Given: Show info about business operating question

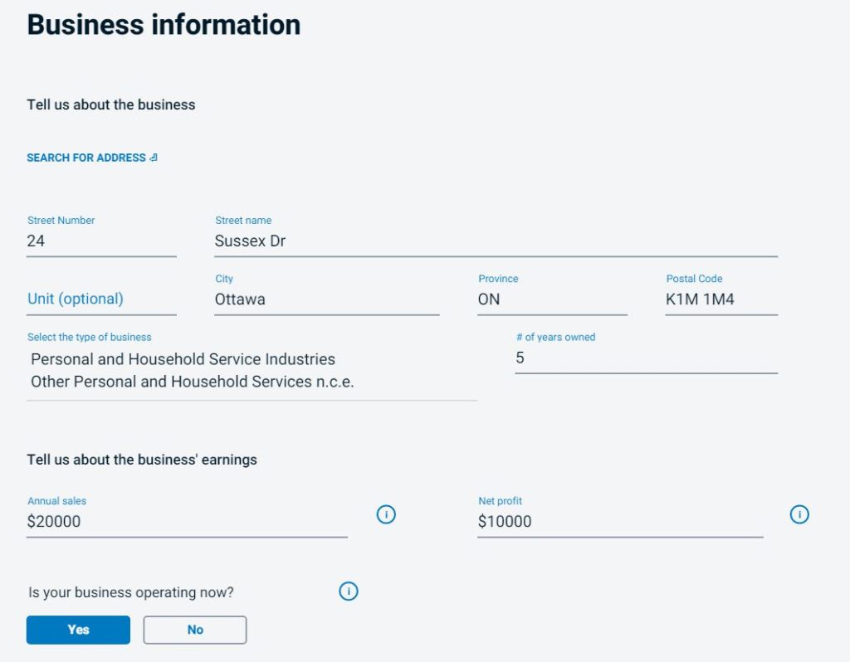Looking at the screenshot, I should click(349, 591).
